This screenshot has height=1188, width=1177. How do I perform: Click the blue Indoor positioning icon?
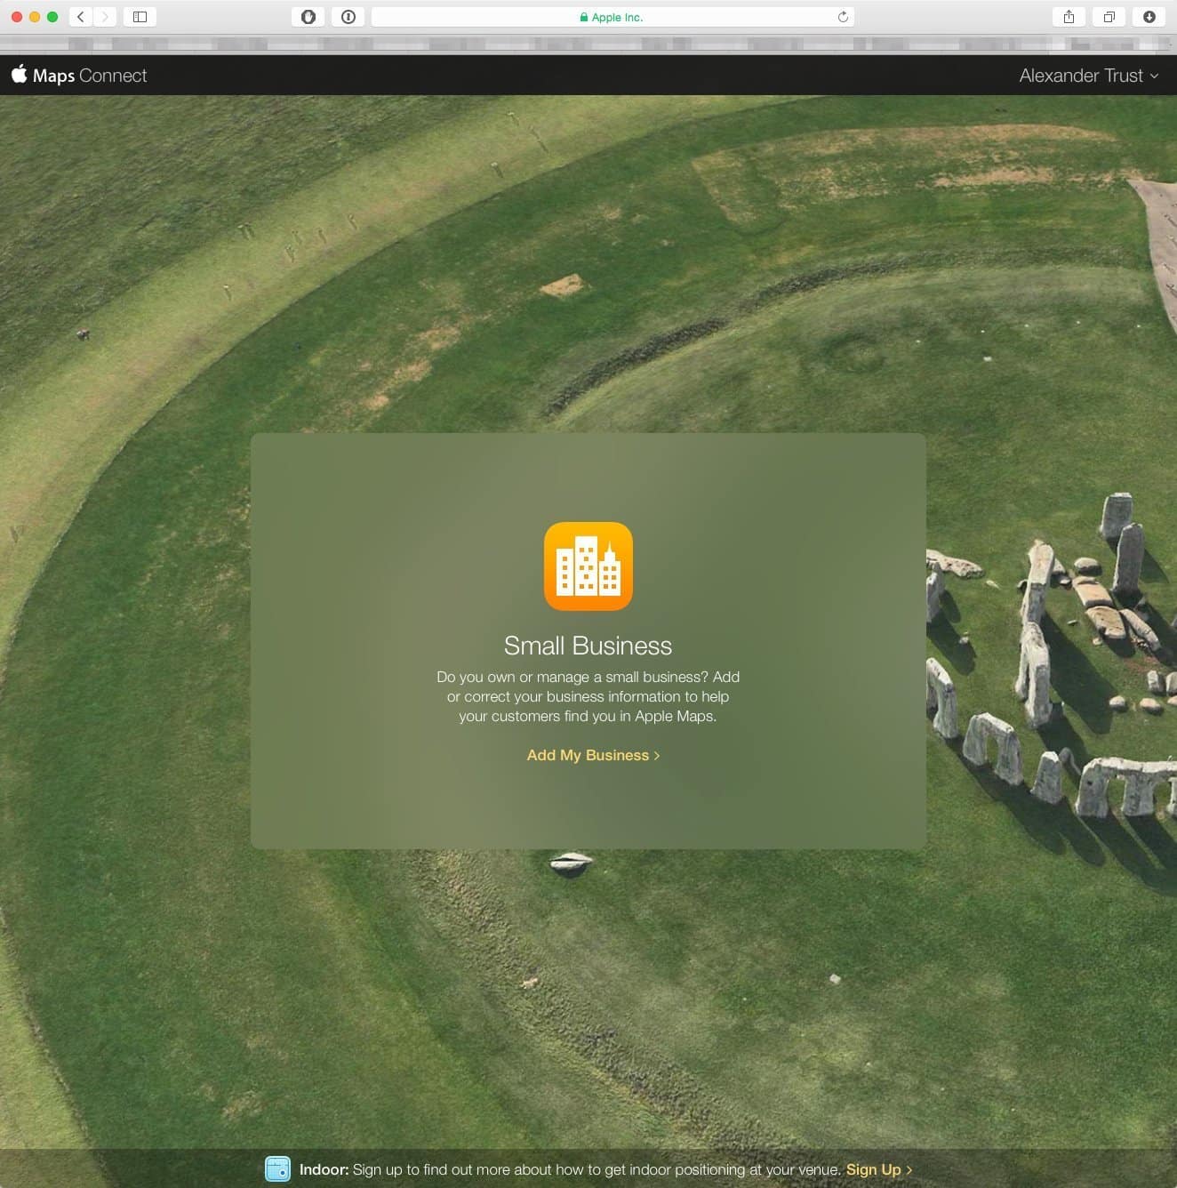pyautogui.click(x=277, y=1168)
